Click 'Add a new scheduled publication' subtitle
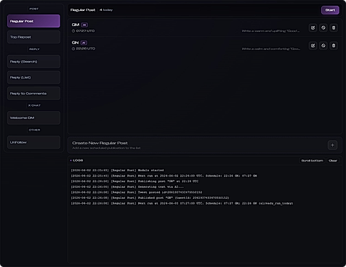The height and width of the screenshot is (267, 346). coord(106,148)
